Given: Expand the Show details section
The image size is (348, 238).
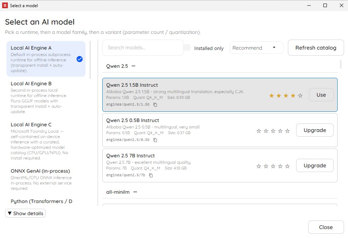Looking at the screenshot, I should (25, 213).
